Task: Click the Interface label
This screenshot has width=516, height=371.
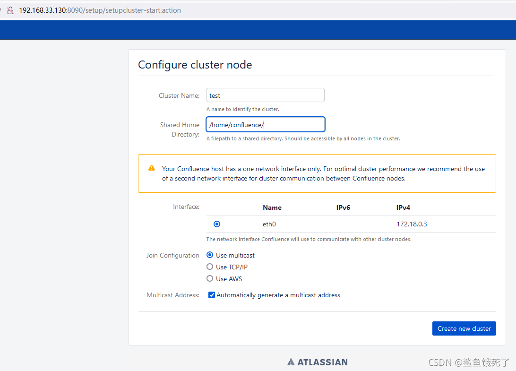Action: [x=186, y=207]
